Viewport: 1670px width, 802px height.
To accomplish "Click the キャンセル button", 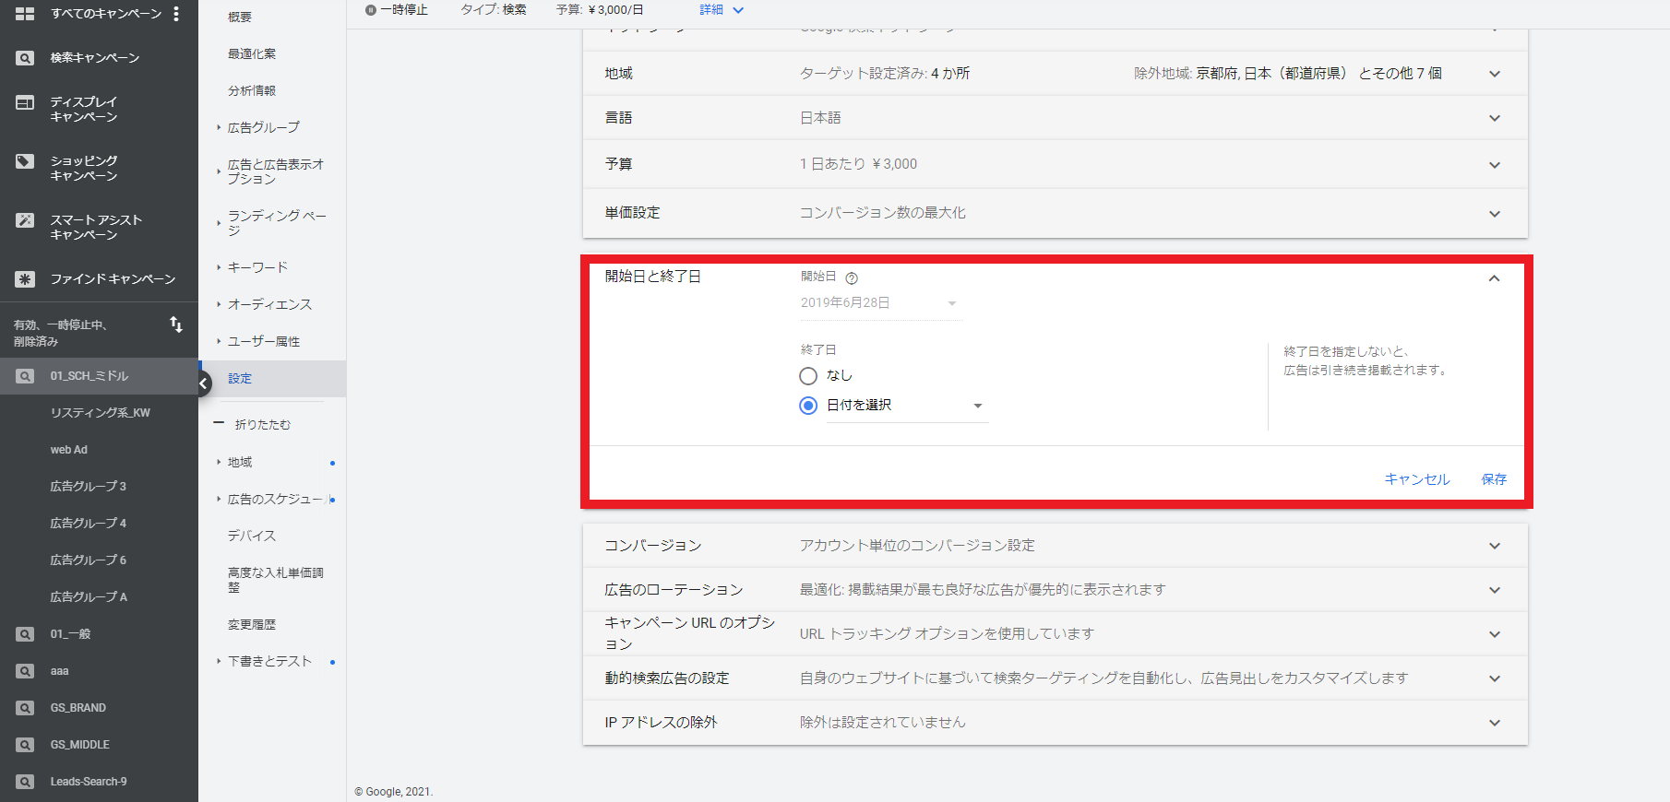I will 1417,479.
